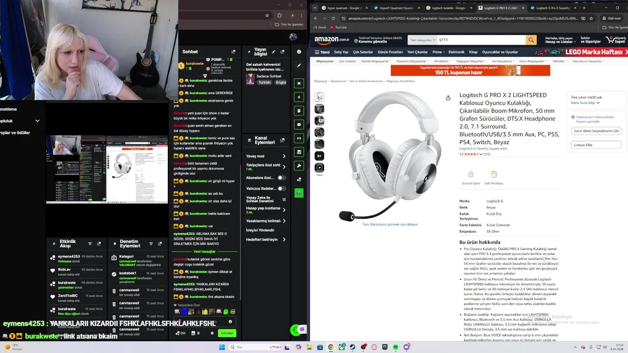Play the product Video thumbnail
Image resolution: width=628 pixels, height=353 pixels.
(319, 168)
